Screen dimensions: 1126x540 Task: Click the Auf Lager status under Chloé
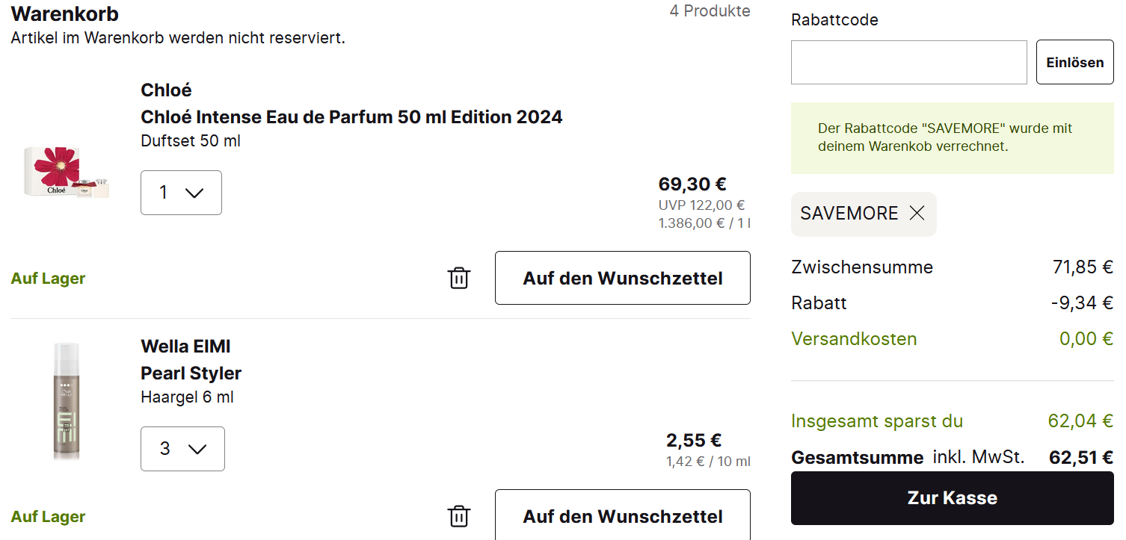pos(48,279)
